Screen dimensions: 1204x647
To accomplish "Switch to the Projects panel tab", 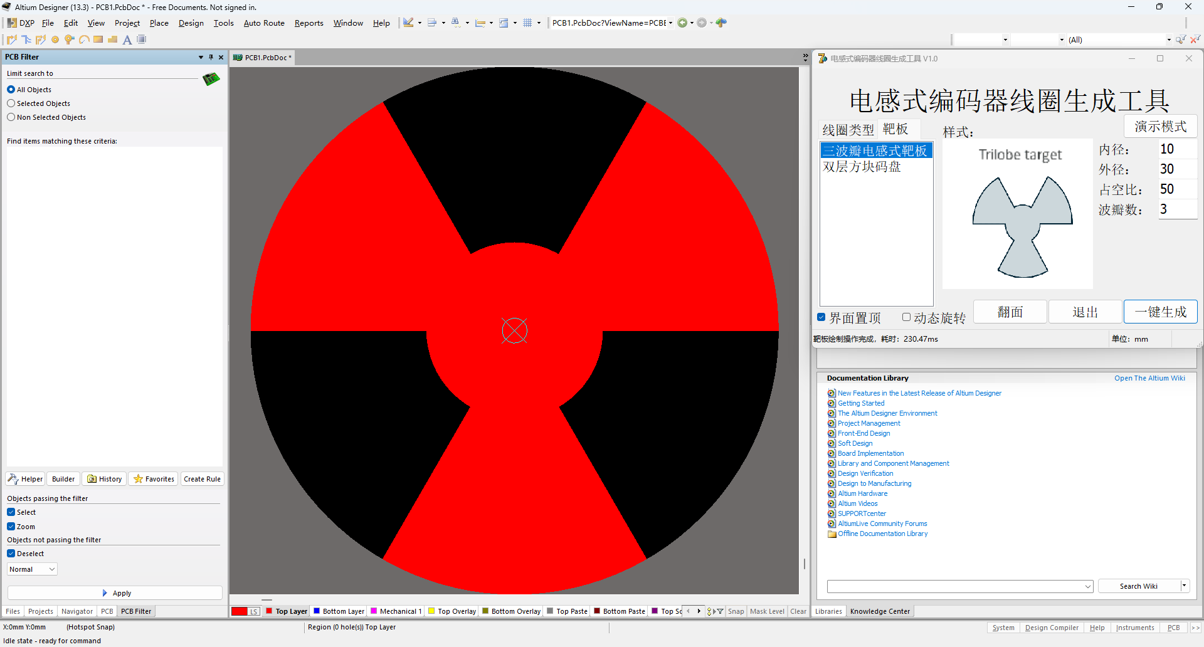I will (41, 611).
